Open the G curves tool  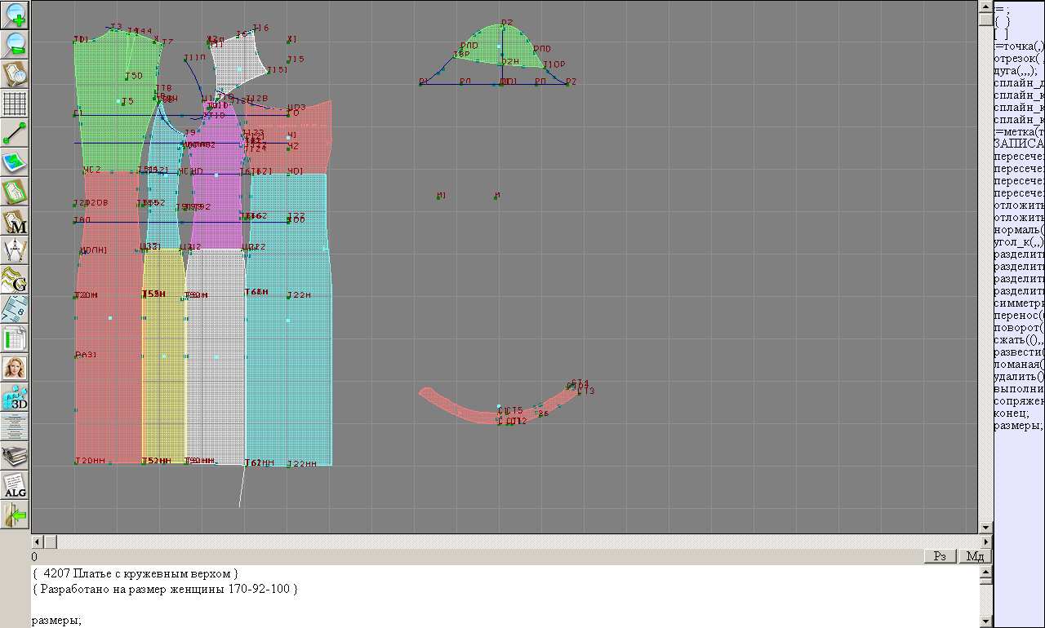16,280
